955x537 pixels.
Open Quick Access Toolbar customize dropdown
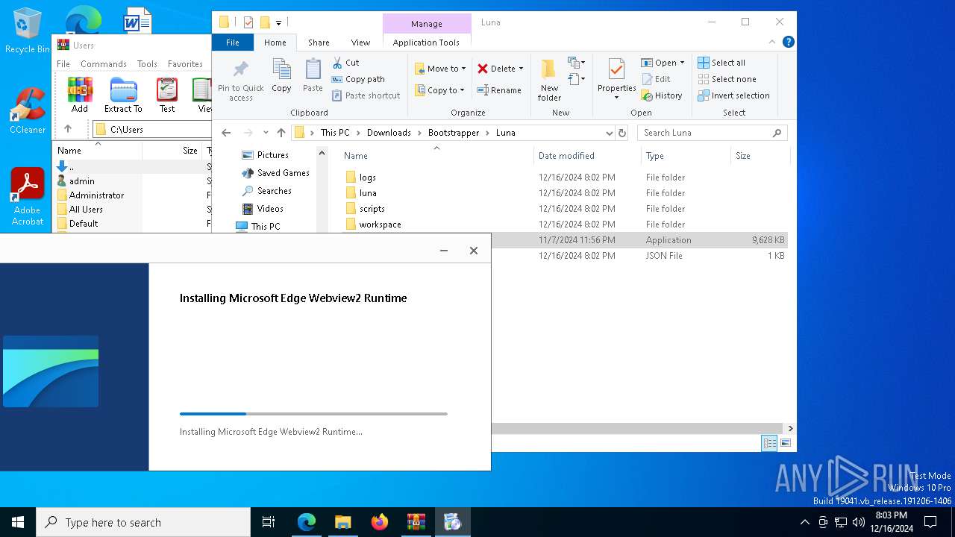click(278, 22)
